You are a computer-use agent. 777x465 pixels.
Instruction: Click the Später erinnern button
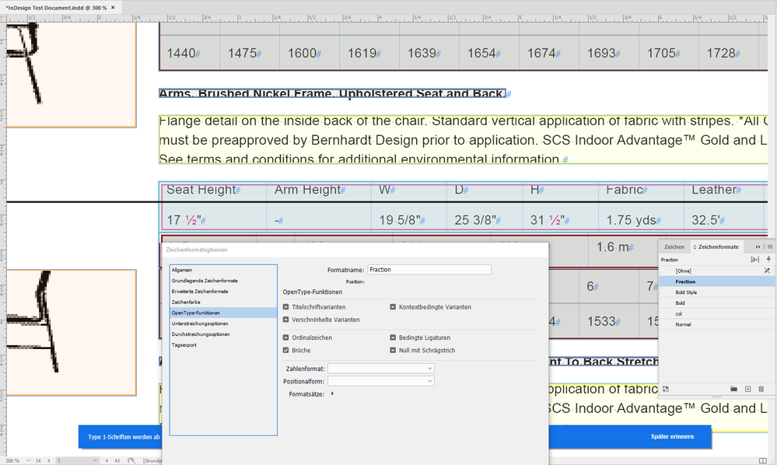point(674,436)
